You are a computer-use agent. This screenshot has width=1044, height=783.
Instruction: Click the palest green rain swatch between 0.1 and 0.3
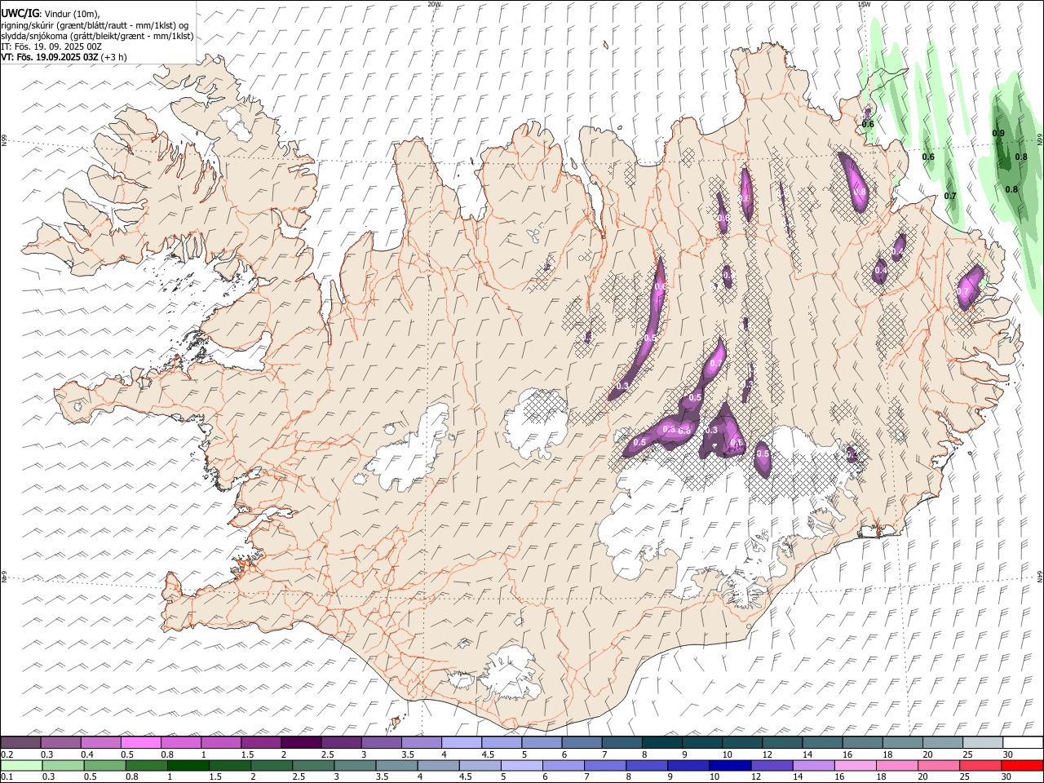pos(21,766)
